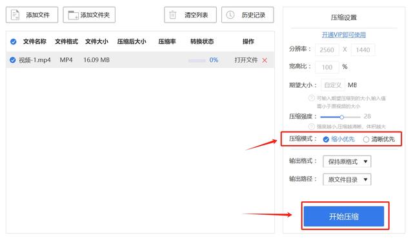The height and width of the screenshot is (240, 413).
Task: Click the 期望大小 自定义 input field
Action: pos(333,85)
